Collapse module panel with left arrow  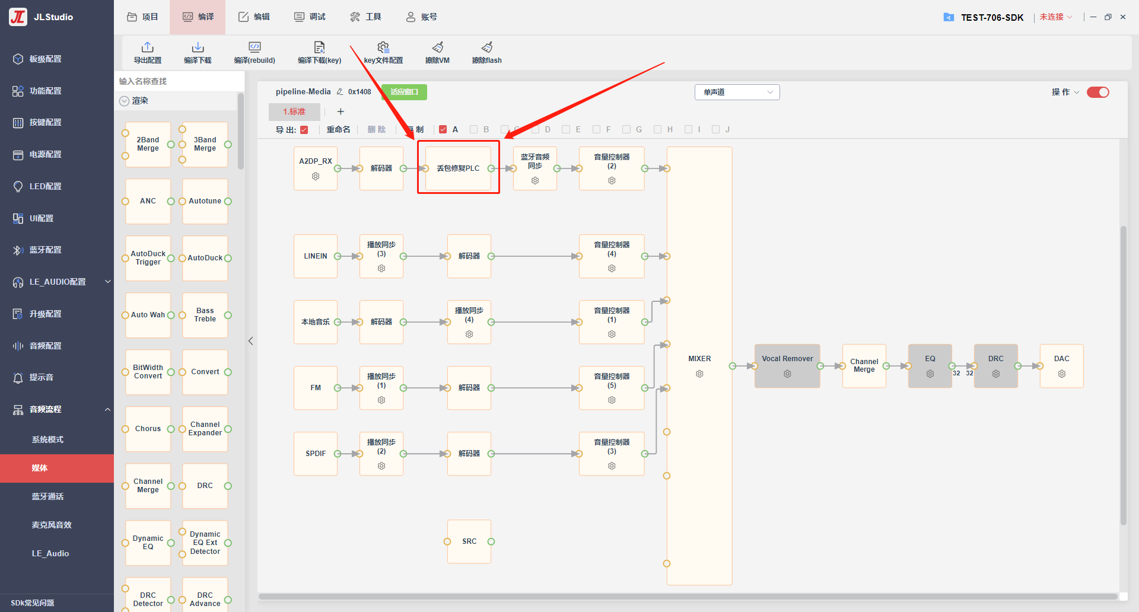(x=251, y=341)
